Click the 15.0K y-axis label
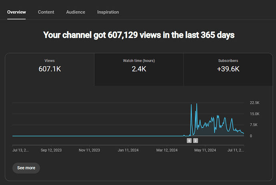This screenshot has width=276, height=185. [x=254, y=114]
